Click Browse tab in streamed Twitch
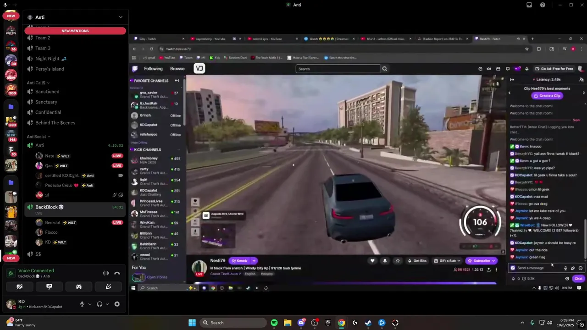Screen dimensions: 587x330 [177, 69]
